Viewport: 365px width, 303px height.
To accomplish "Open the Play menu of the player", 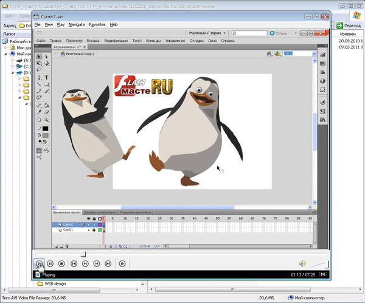I will pyautogui.click(x=61, y=24).
